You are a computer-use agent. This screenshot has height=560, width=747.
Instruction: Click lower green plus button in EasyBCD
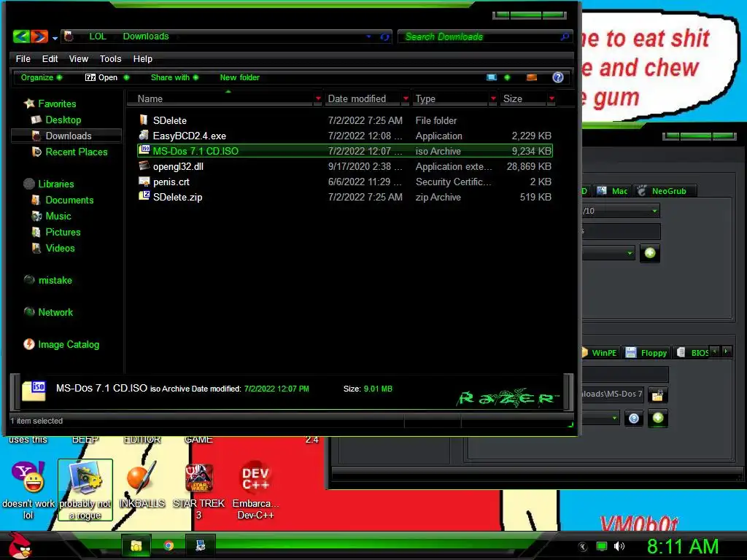click(x=658, y=418)
